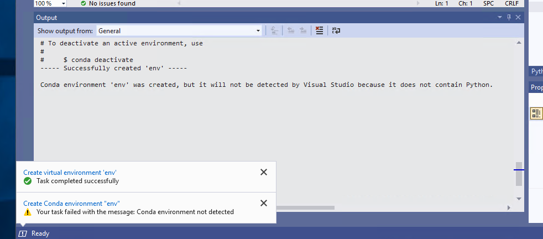Click the Output horizontal scrollbar thumb
543x239 pixels.
305,208
